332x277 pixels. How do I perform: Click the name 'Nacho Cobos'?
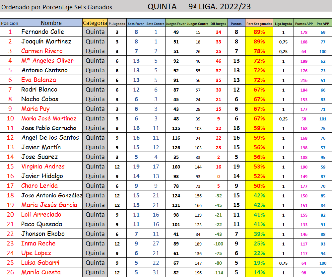40,99
